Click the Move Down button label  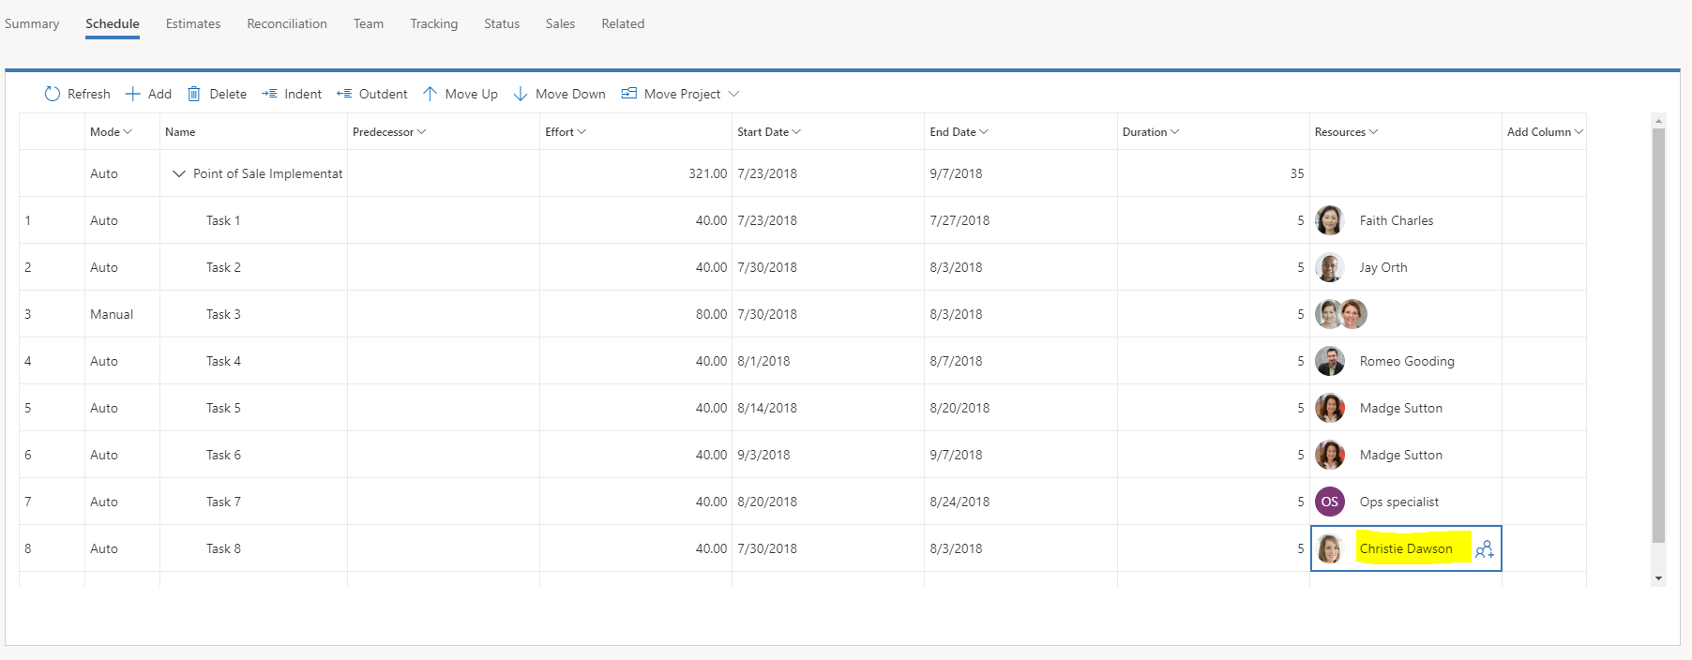click(570, 94)
